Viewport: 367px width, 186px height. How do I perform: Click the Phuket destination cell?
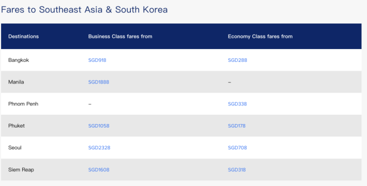click(17, 126)
